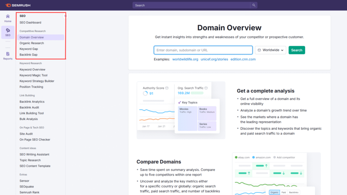Click the Keyword Research section label
347x195 pixels.
(x=30, y=63)
